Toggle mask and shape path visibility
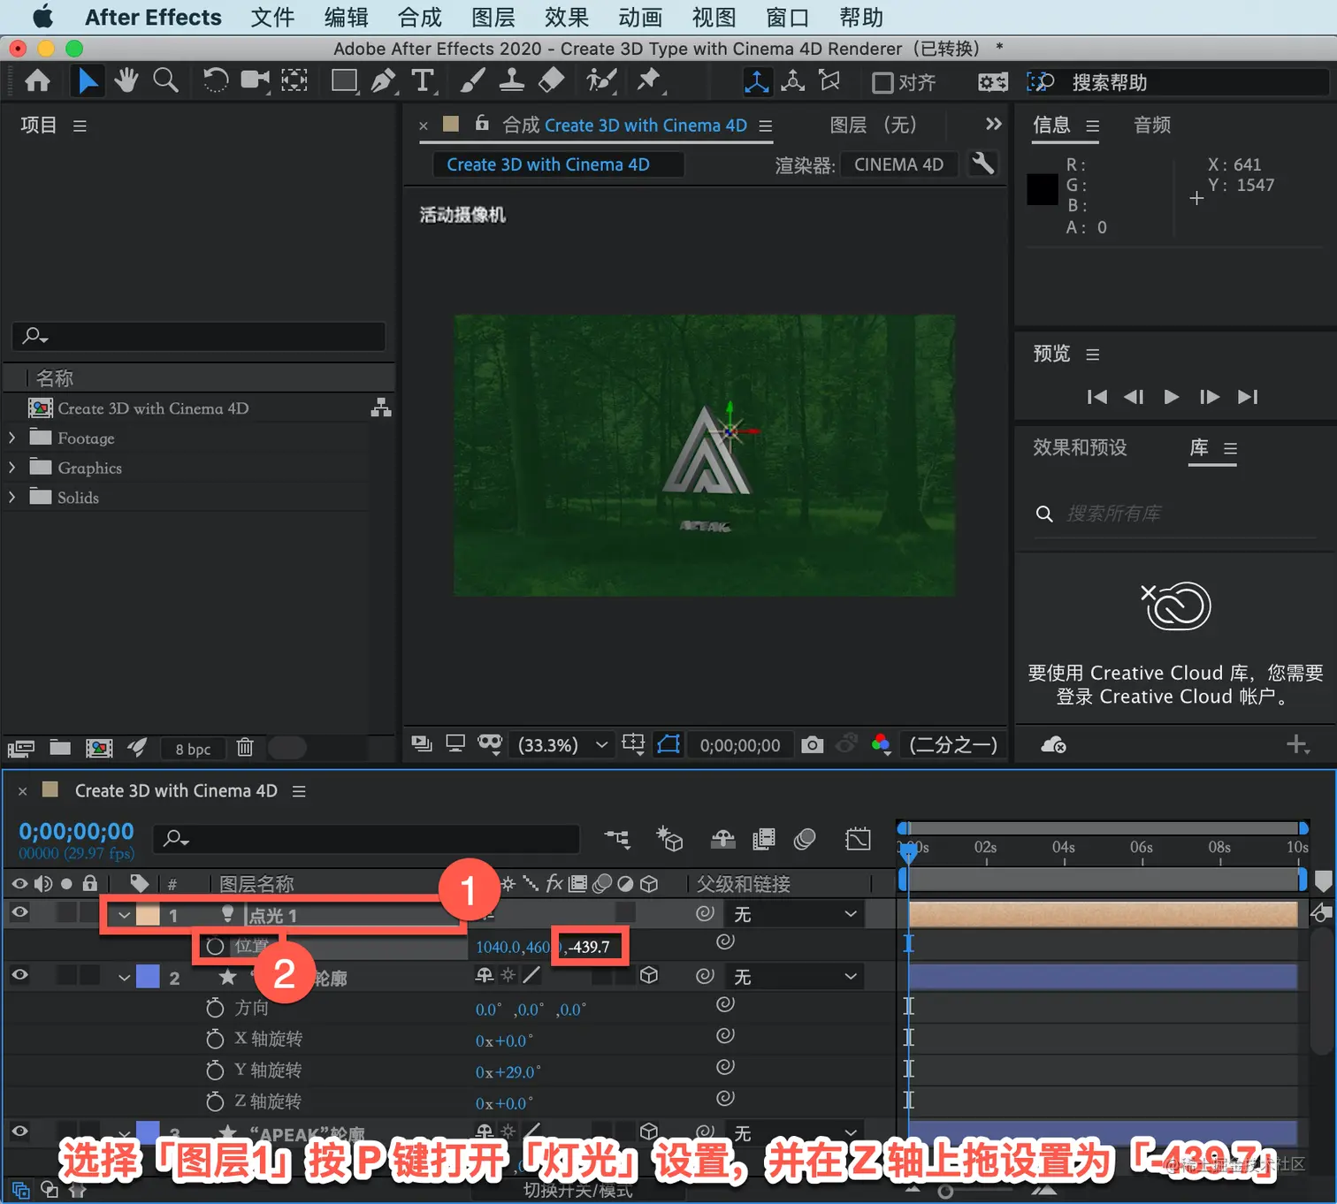 [x=668, y=744]
